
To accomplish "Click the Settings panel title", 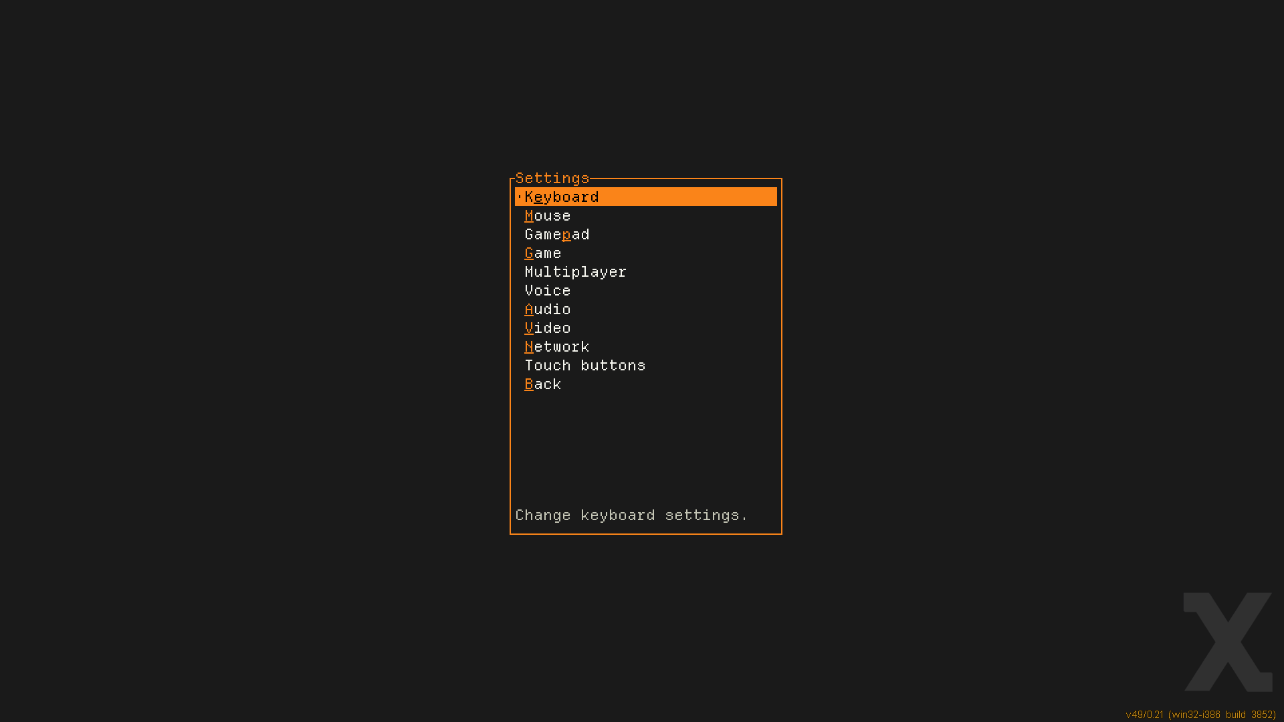I will click(x=552, y=178).
